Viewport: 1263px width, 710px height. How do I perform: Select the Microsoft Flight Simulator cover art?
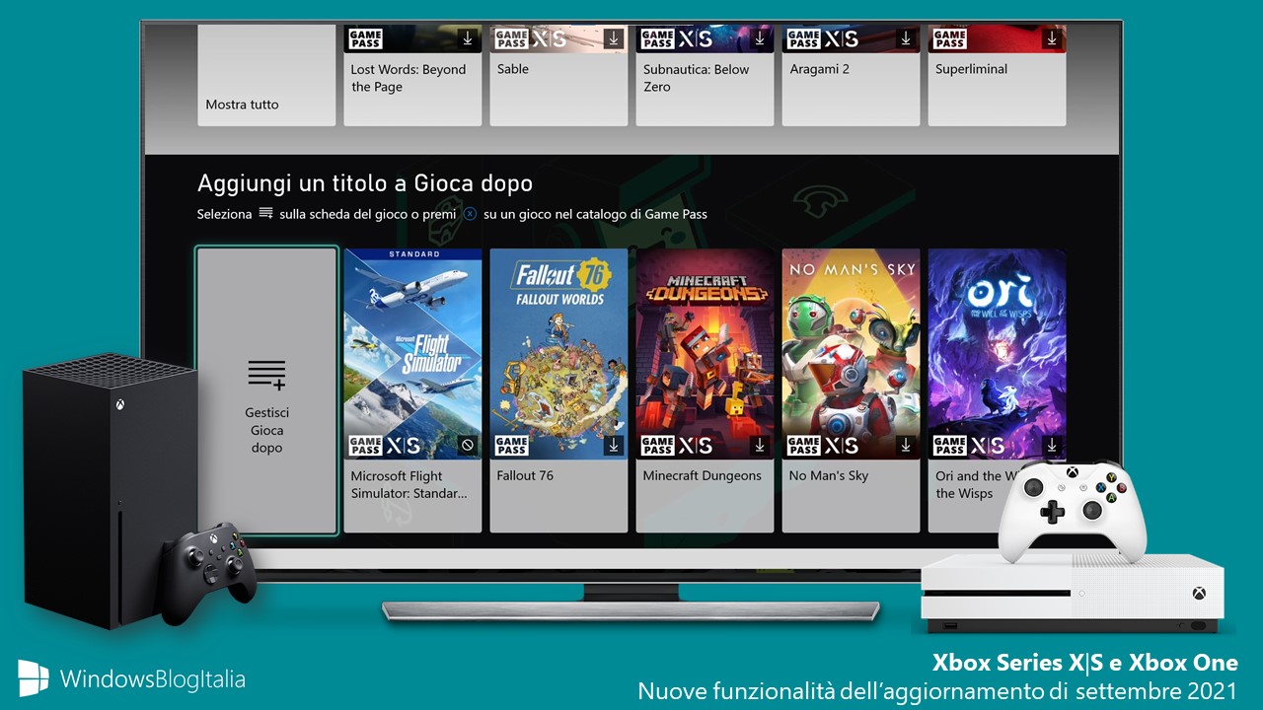[412, 353]
